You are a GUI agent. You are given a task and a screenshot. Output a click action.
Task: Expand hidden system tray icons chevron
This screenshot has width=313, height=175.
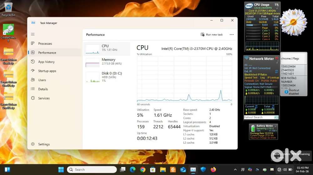235,170
